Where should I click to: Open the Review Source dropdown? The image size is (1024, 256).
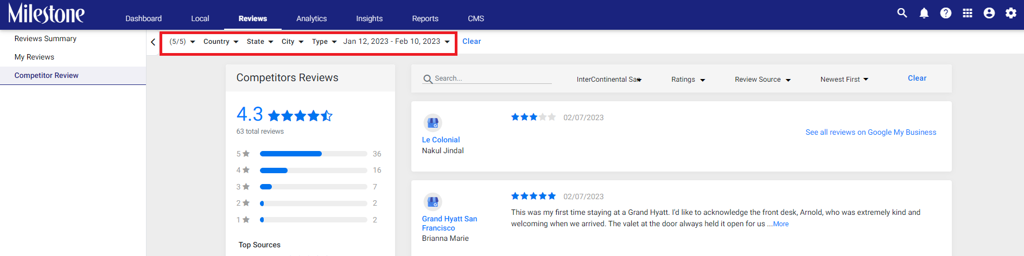pyautogui.click(x=762, y=80)
